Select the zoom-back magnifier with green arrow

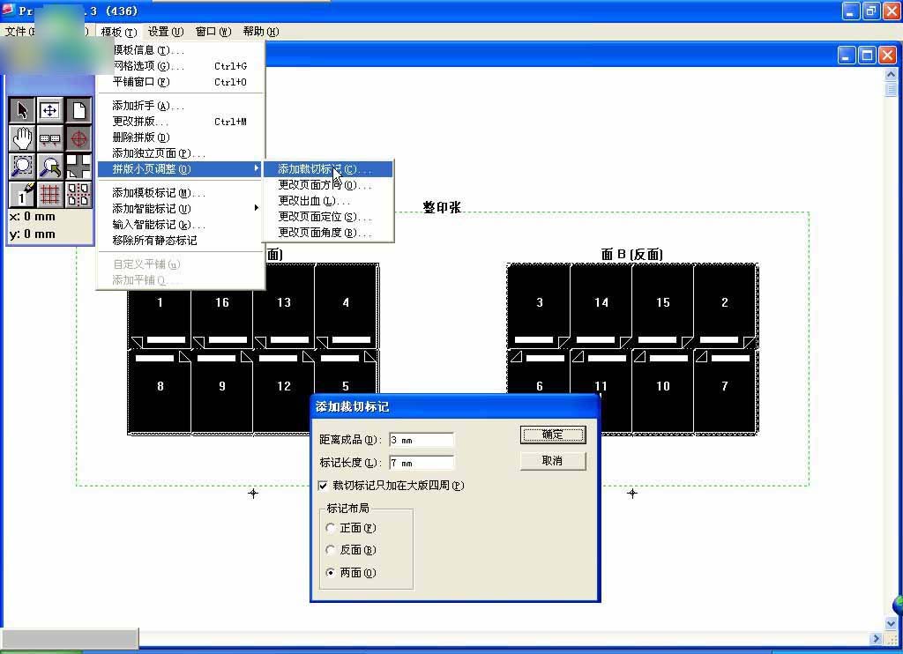[x=50, y=167]
